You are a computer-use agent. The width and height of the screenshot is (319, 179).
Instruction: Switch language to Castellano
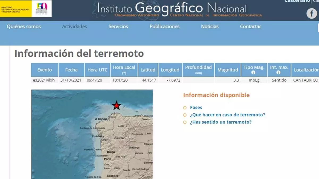(297, 1)
